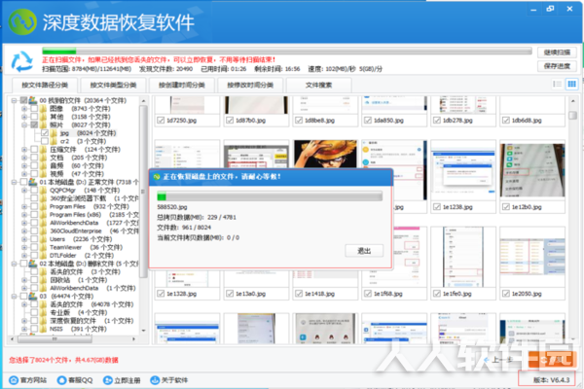Click the 回收站 folder icon

(44, 280)
